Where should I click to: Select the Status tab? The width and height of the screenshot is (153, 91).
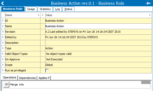coord(68,9)
